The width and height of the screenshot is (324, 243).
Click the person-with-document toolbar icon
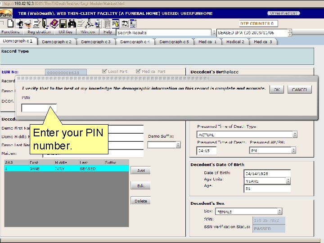19,24
